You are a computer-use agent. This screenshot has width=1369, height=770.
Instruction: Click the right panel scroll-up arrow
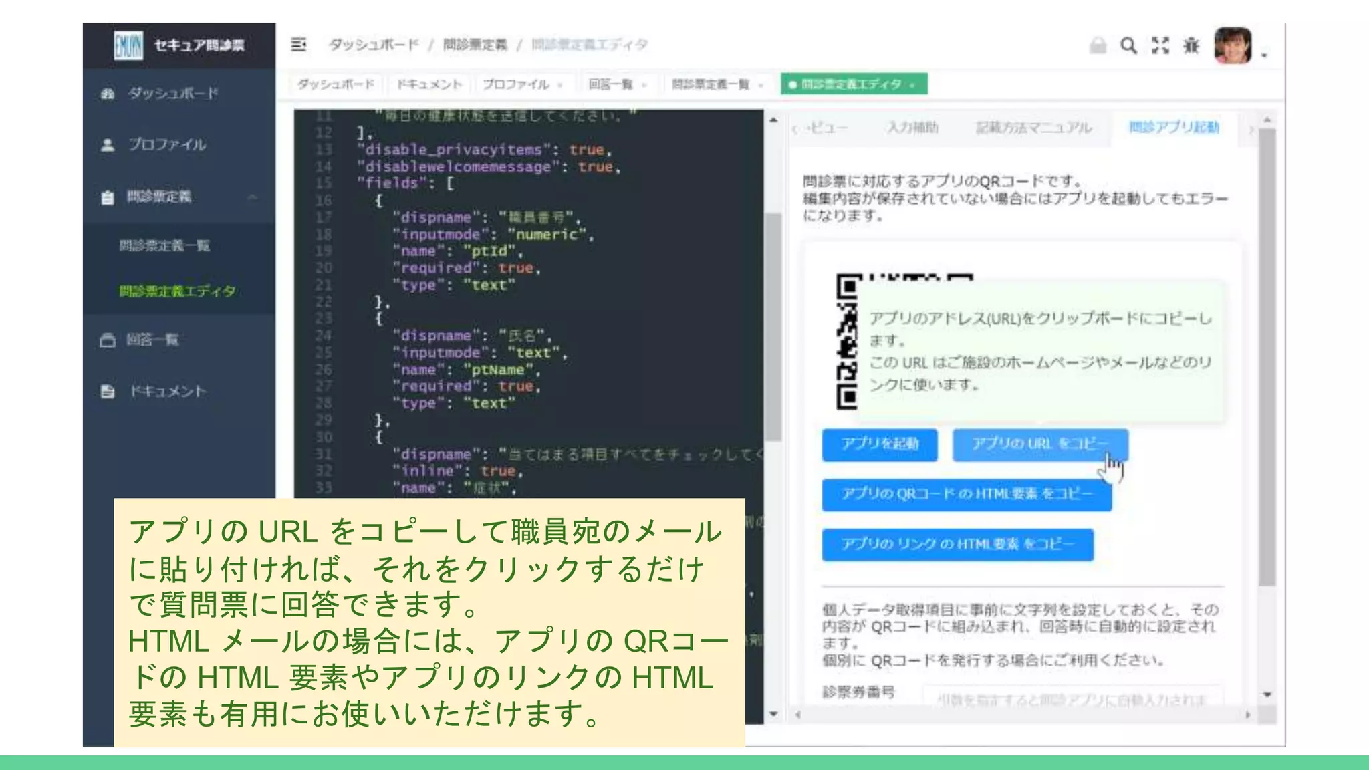point(1267,120)
